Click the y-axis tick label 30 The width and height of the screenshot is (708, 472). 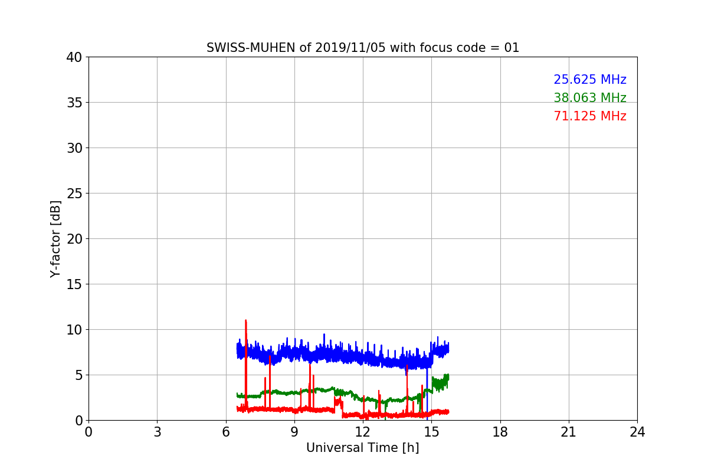click(x=74, y=148)
